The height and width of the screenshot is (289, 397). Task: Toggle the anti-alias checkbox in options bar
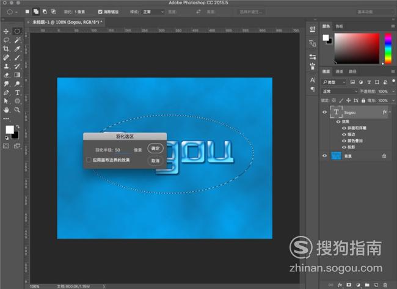(x=100, y=12)
